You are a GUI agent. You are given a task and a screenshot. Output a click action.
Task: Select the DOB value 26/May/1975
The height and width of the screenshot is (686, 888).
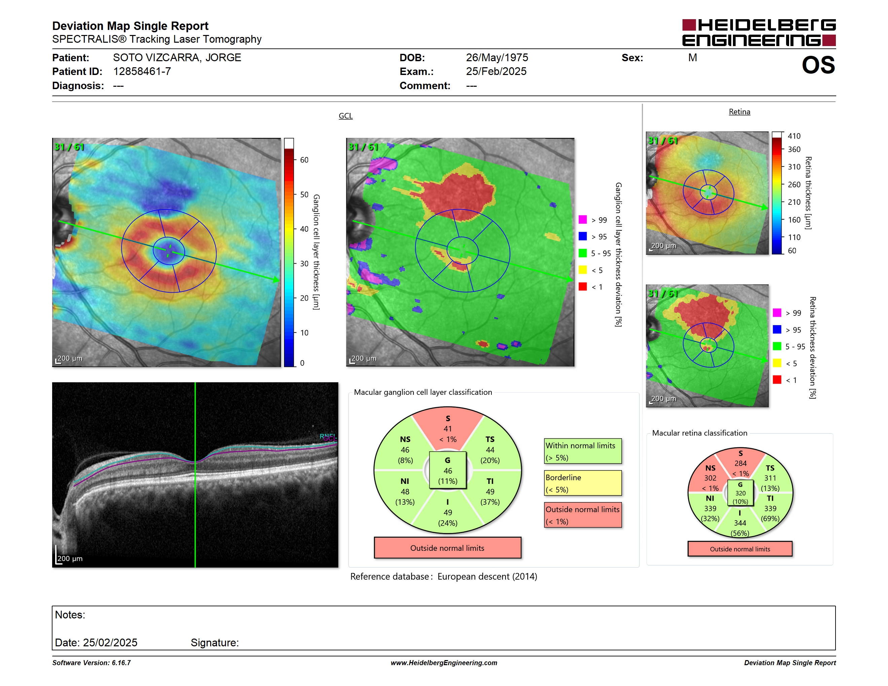click(497, 57)
